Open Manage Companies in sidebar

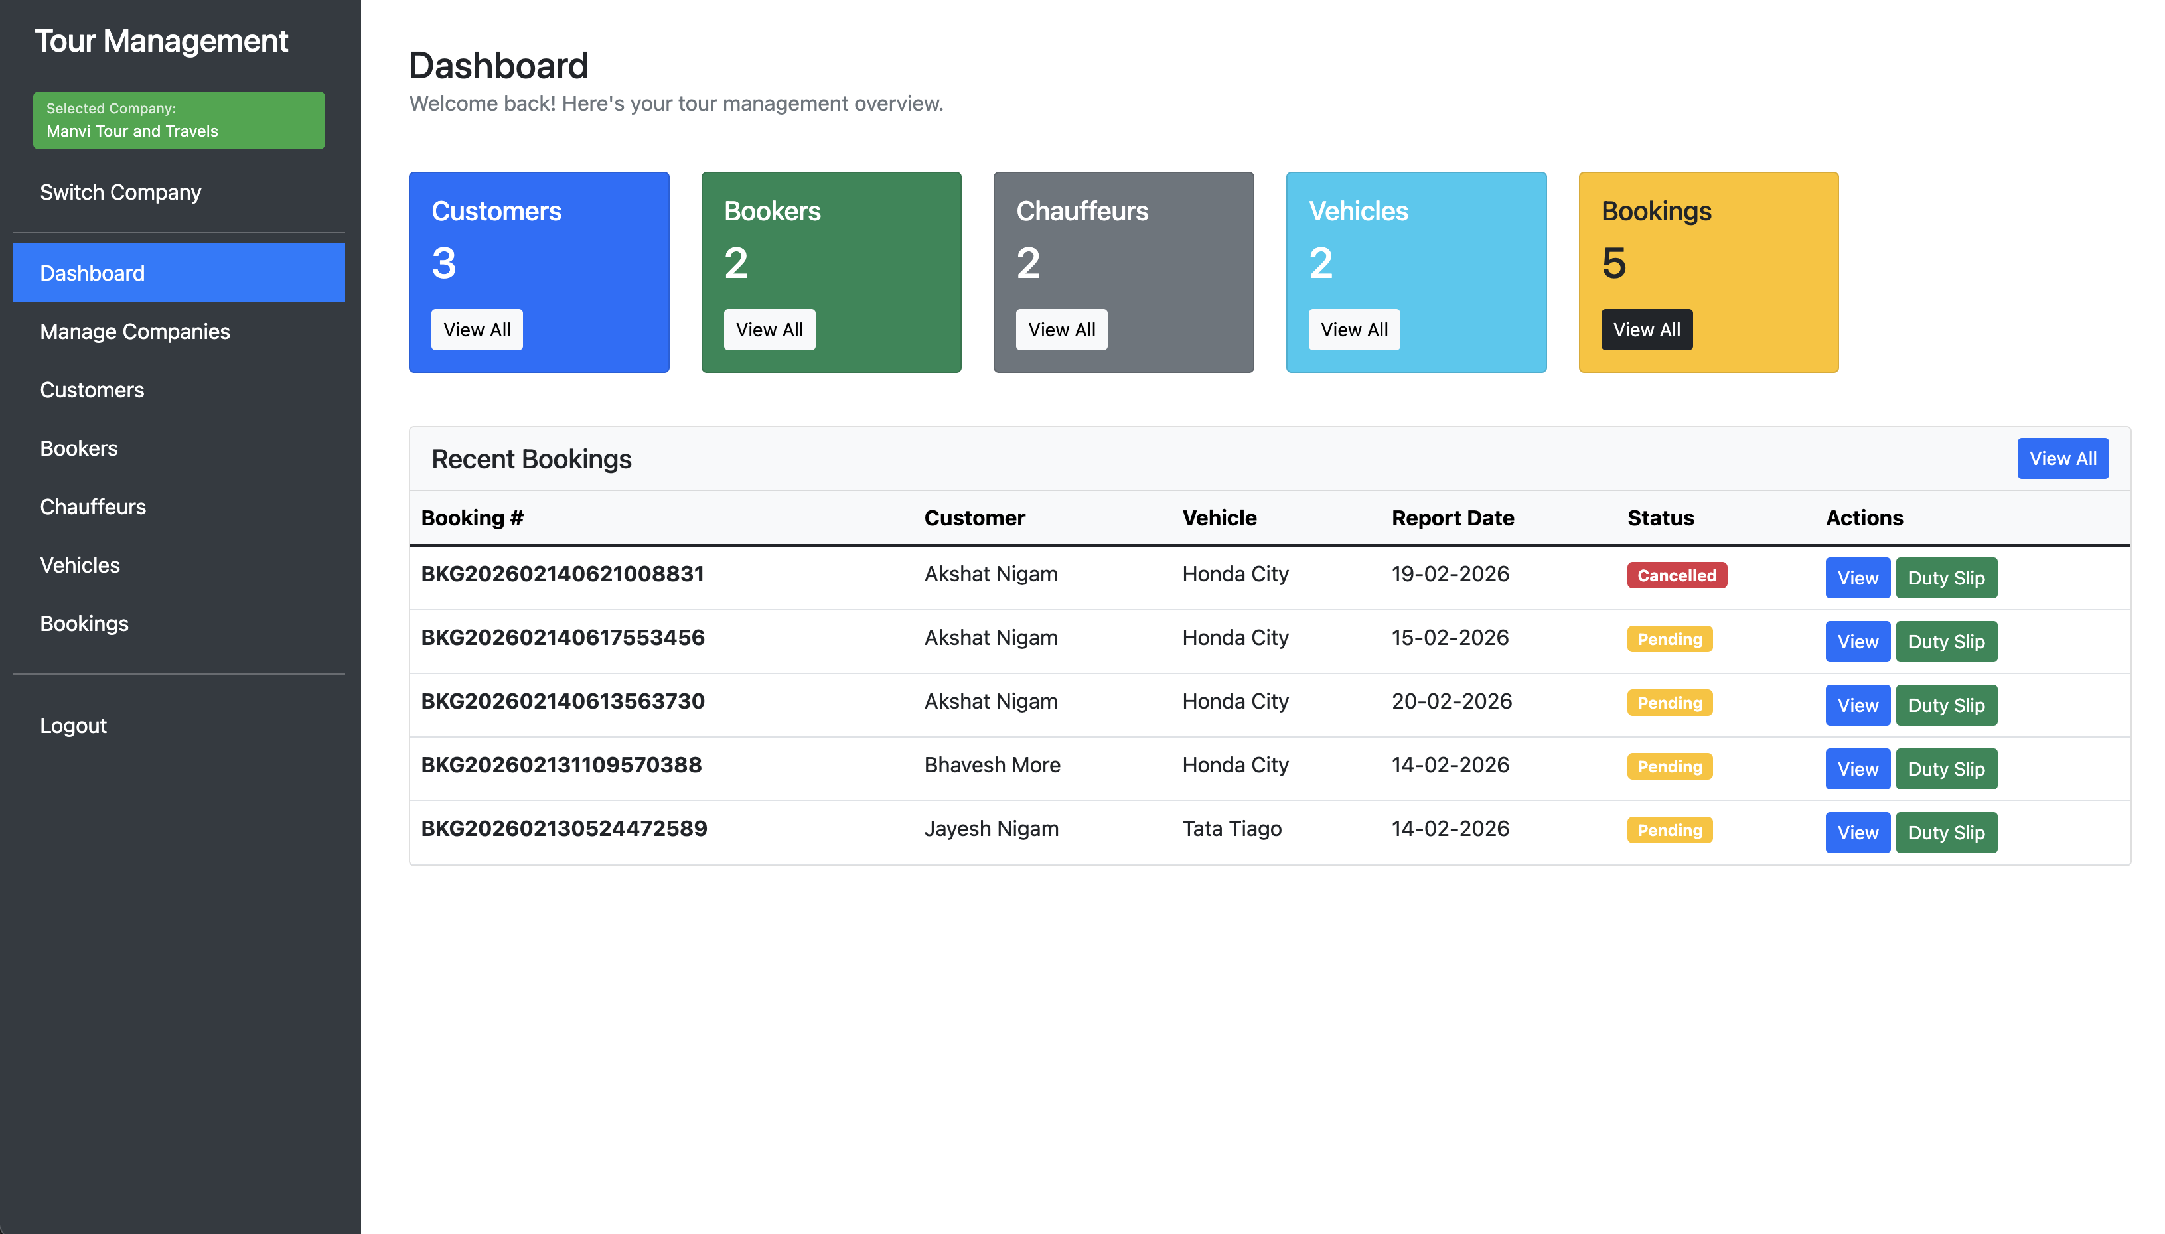point(135,331)
